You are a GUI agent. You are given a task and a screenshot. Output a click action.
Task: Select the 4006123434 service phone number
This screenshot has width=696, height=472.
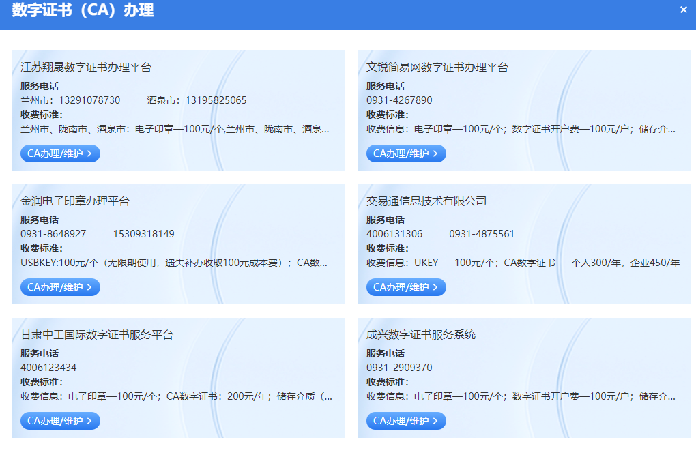click(48, 368)
